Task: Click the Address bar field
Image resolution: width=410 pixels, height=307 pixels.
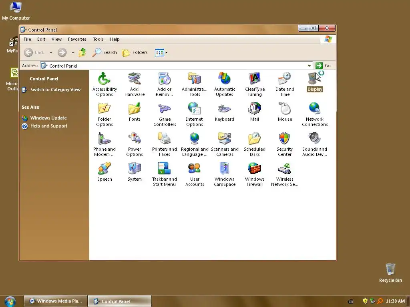Action: [x=177, y=66]
